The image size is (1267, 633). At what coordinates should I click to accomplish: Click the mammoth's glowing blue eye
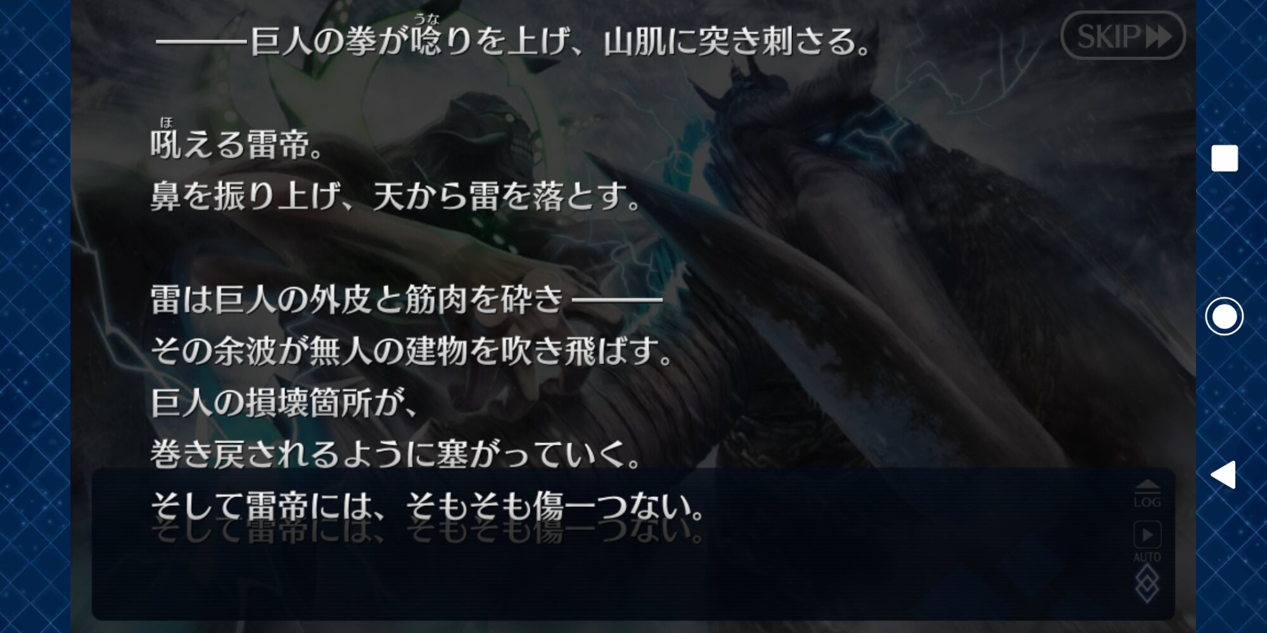click(824, 137)
